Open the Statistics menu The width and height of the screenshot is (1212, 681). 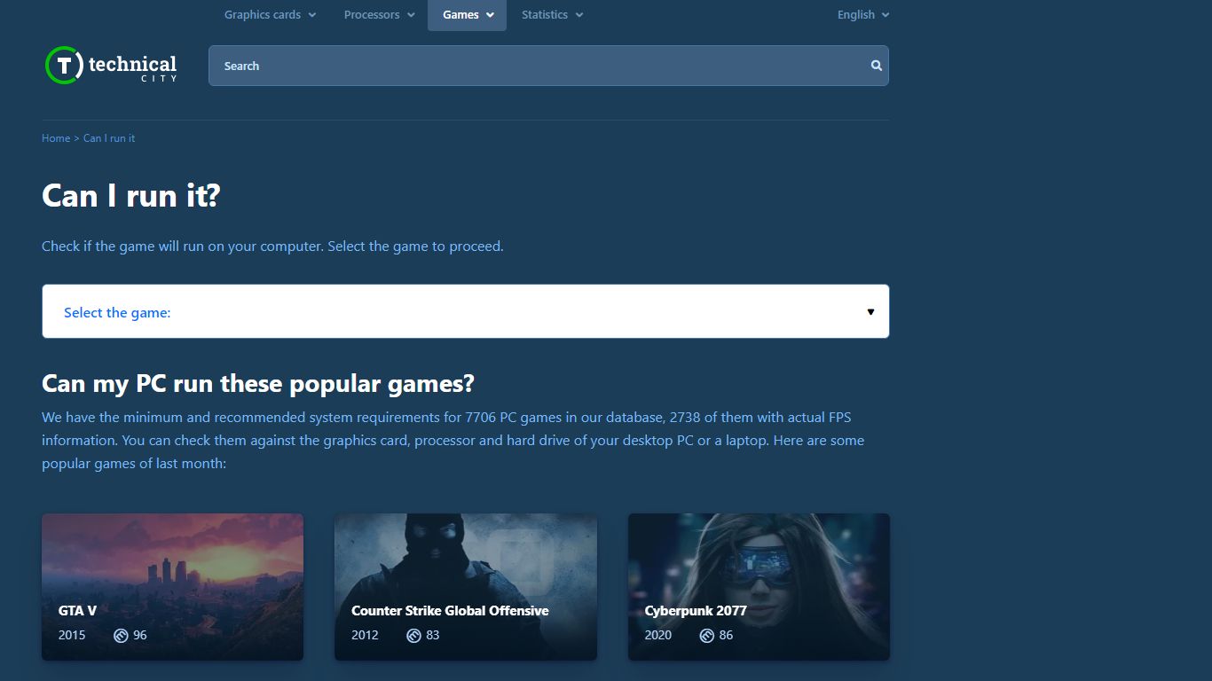tap(552, 15)
